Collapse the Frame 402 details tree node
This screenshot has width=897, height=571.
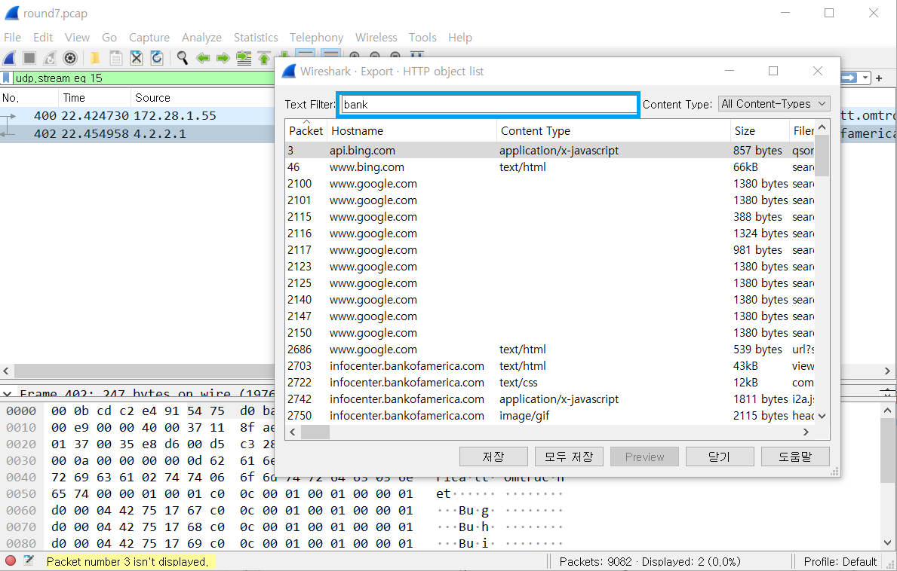click(x=8, y=393)
